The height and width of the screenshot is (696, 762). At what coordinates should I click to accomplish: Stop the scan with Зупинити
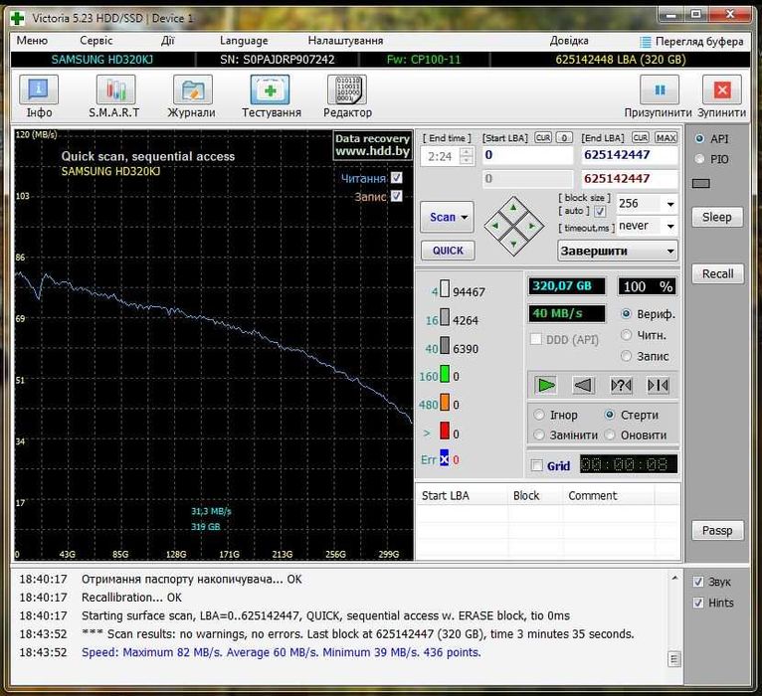[x=722, y=91]
